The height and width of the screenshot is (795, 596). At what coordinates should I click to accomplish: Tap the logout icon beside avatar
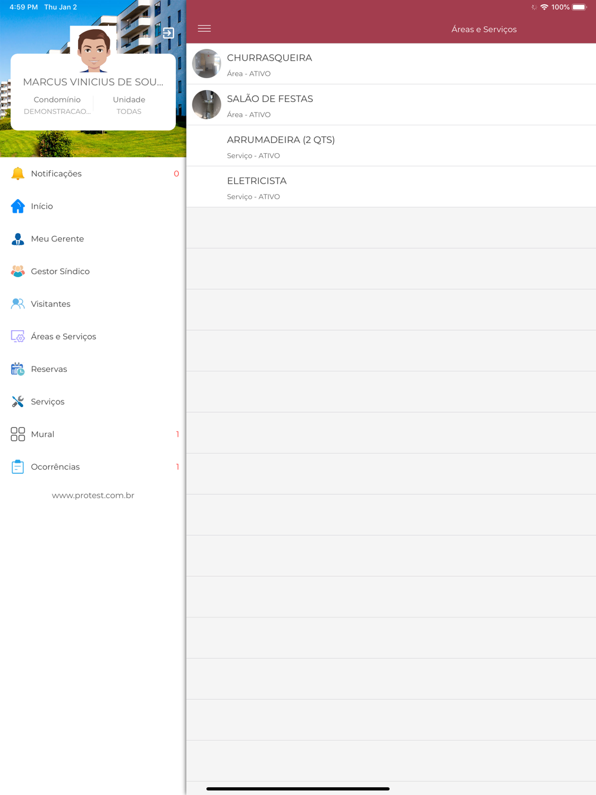pyautogui.click(x=169, y=33)
